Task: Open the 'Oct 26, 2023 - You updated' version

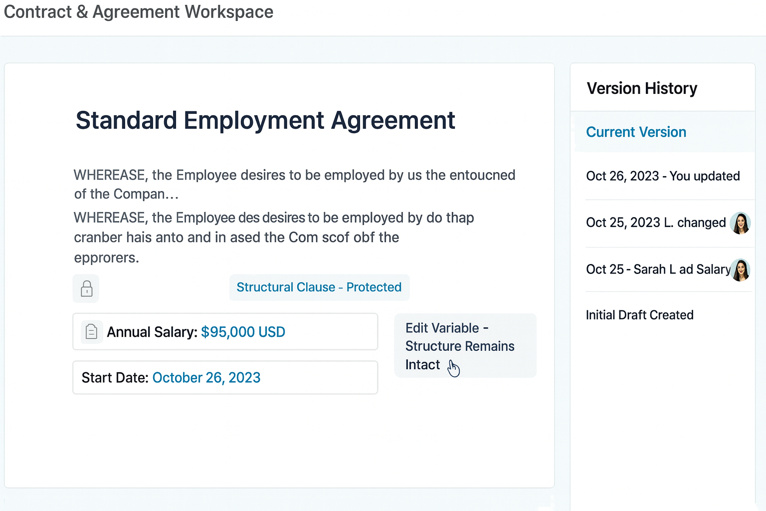Action: pyautogui.click(x=662, y=176)
